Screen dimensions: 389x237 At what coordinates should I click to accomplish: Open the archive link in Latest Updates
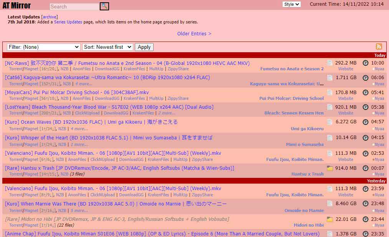(50, 17)
